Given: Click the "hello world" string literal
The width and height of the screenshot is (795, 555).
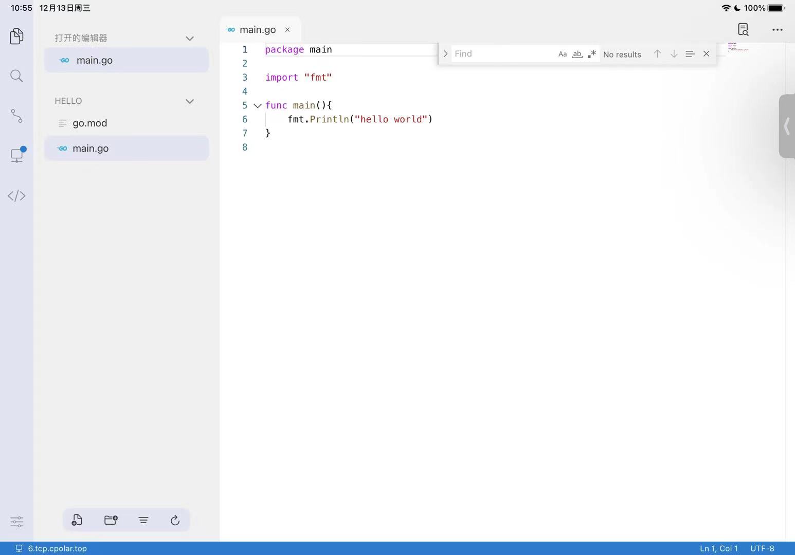Looking at the screenshot, I should pyautogui.click(x=391, y=119).
